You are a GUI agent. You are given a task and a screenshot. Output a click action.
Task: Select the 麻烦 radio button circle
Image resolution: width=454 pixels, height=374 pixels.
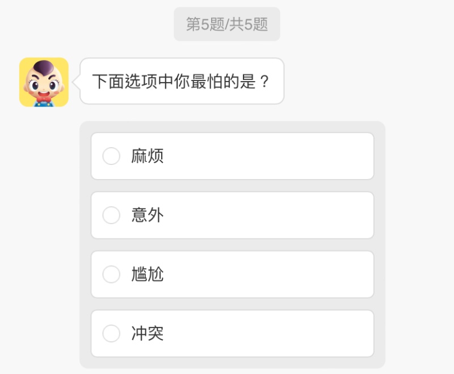coord(111,156)
